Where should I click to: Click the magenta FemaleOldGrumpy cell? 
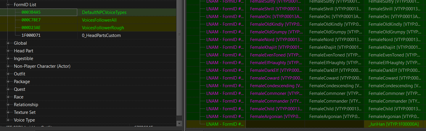click(x=276, y=32)
